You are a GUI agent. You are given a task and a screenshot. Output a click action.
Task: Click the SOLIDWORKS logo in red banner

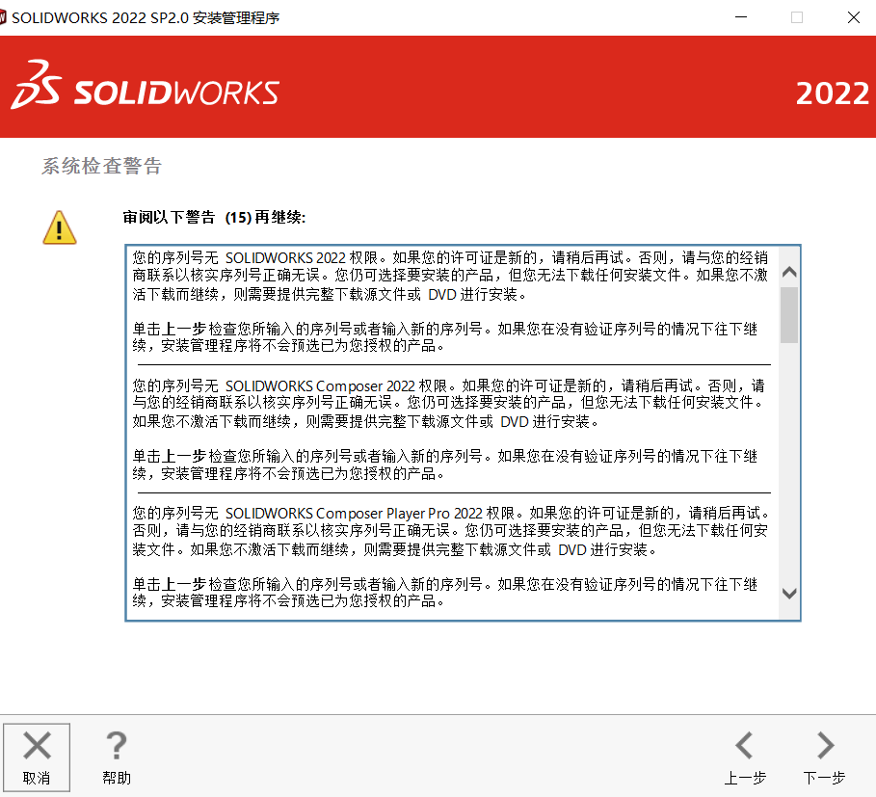[x=145, y=86]
